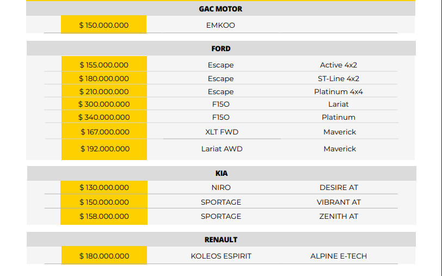Click the ST-Line 4x2 trim label
Viewport: 442px width, 276px height.
[x=338, y=78]
